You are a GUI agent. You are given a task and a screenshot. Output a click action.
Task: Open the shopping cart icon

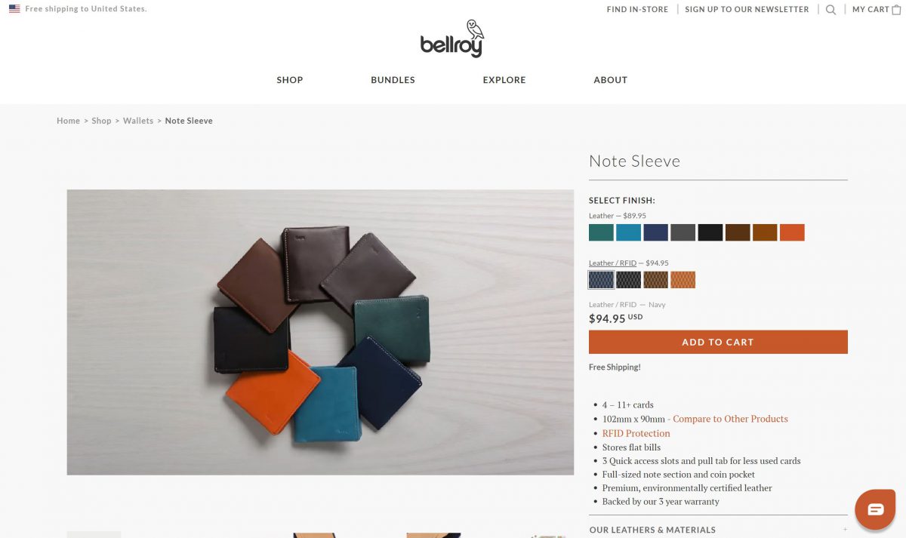coord(896,10)
